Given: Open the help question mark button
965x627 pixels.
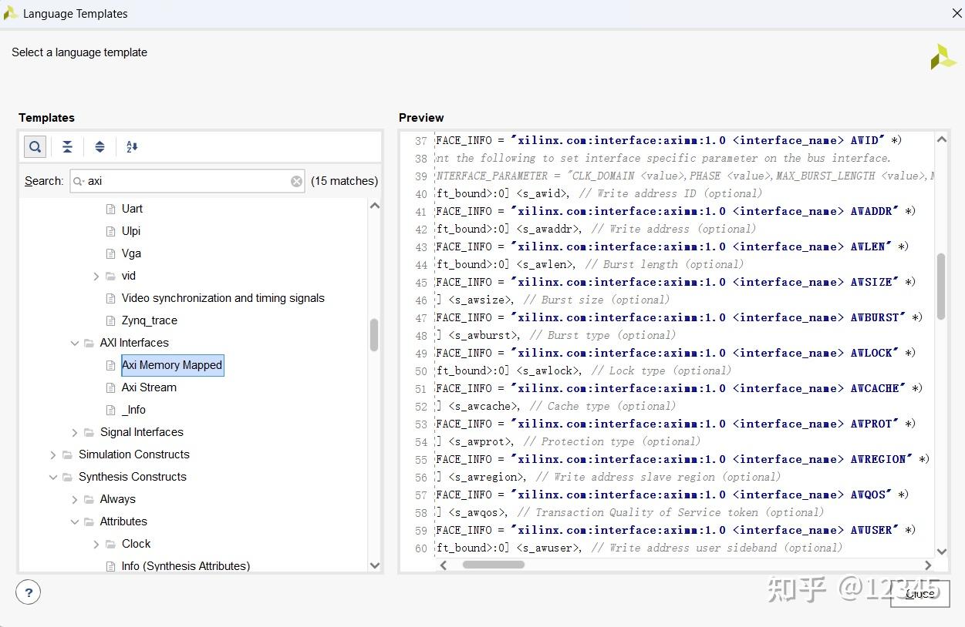Looking at the screenshot, I should (29, 592).
